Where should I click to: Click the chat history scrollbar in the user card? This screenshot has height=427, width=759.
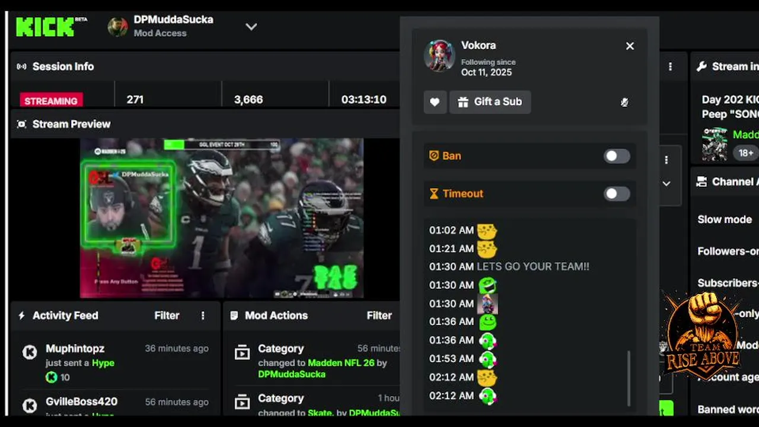(x=629, y=378)
